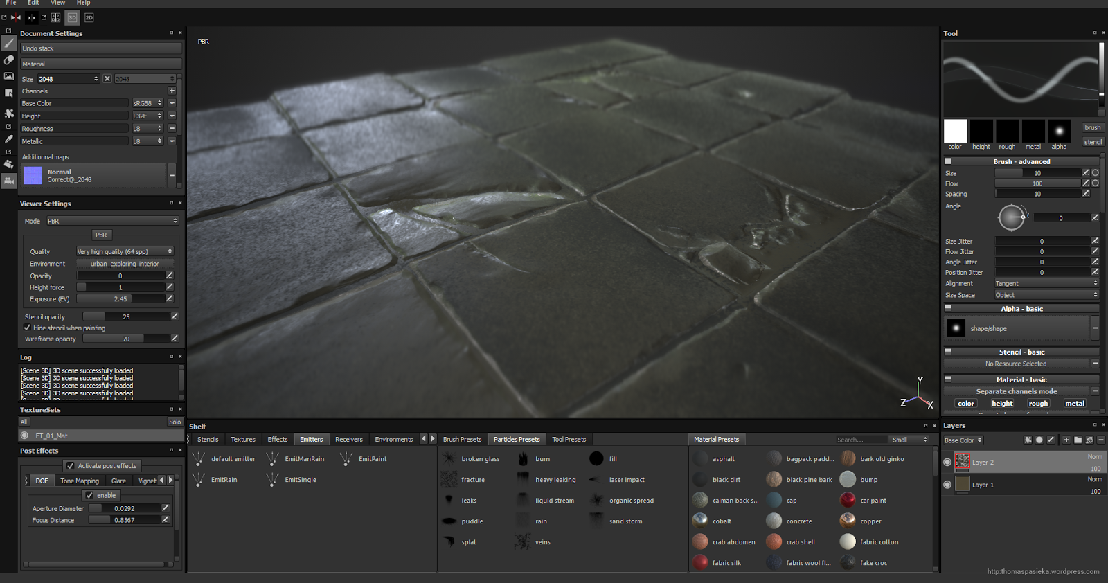This screenshot has height=583, width=1108.
Task: Toggle visibility of Layer 2
Action: (x=947, y=462)
